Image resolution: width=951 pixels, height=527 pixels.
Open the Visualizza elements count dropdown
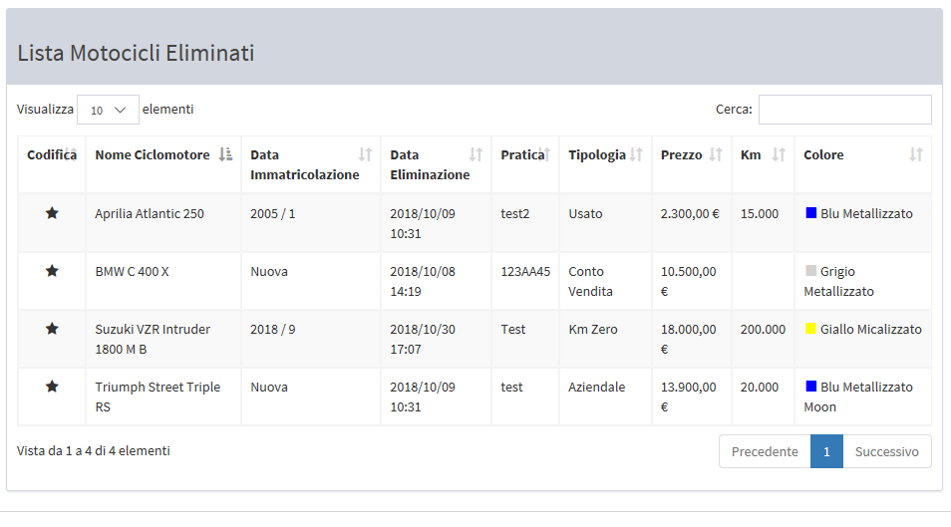(x=108, y=110)
